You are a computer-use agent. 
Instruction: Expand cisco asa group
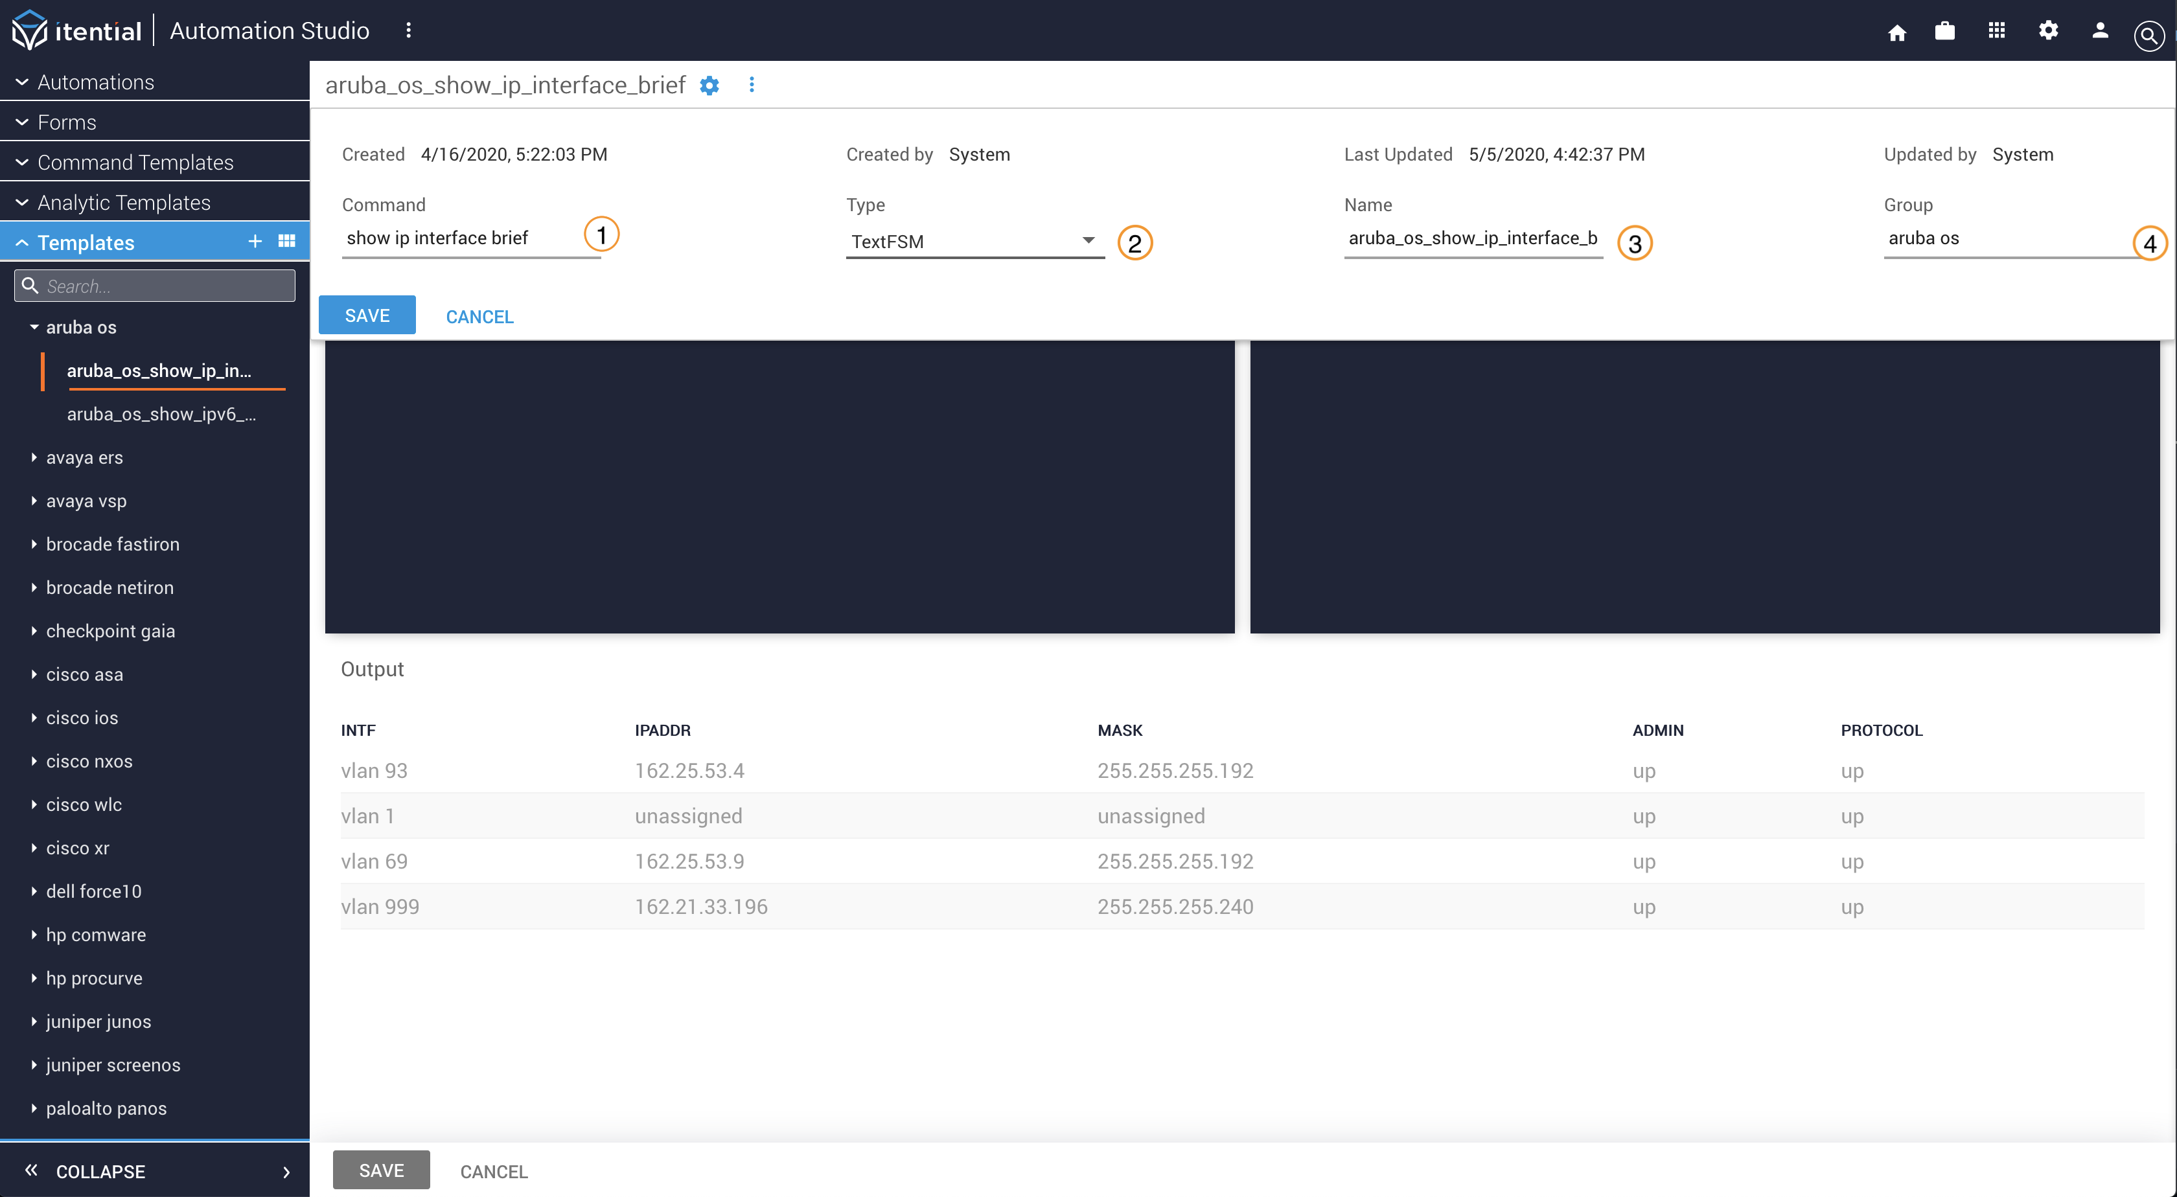point(34,674)
